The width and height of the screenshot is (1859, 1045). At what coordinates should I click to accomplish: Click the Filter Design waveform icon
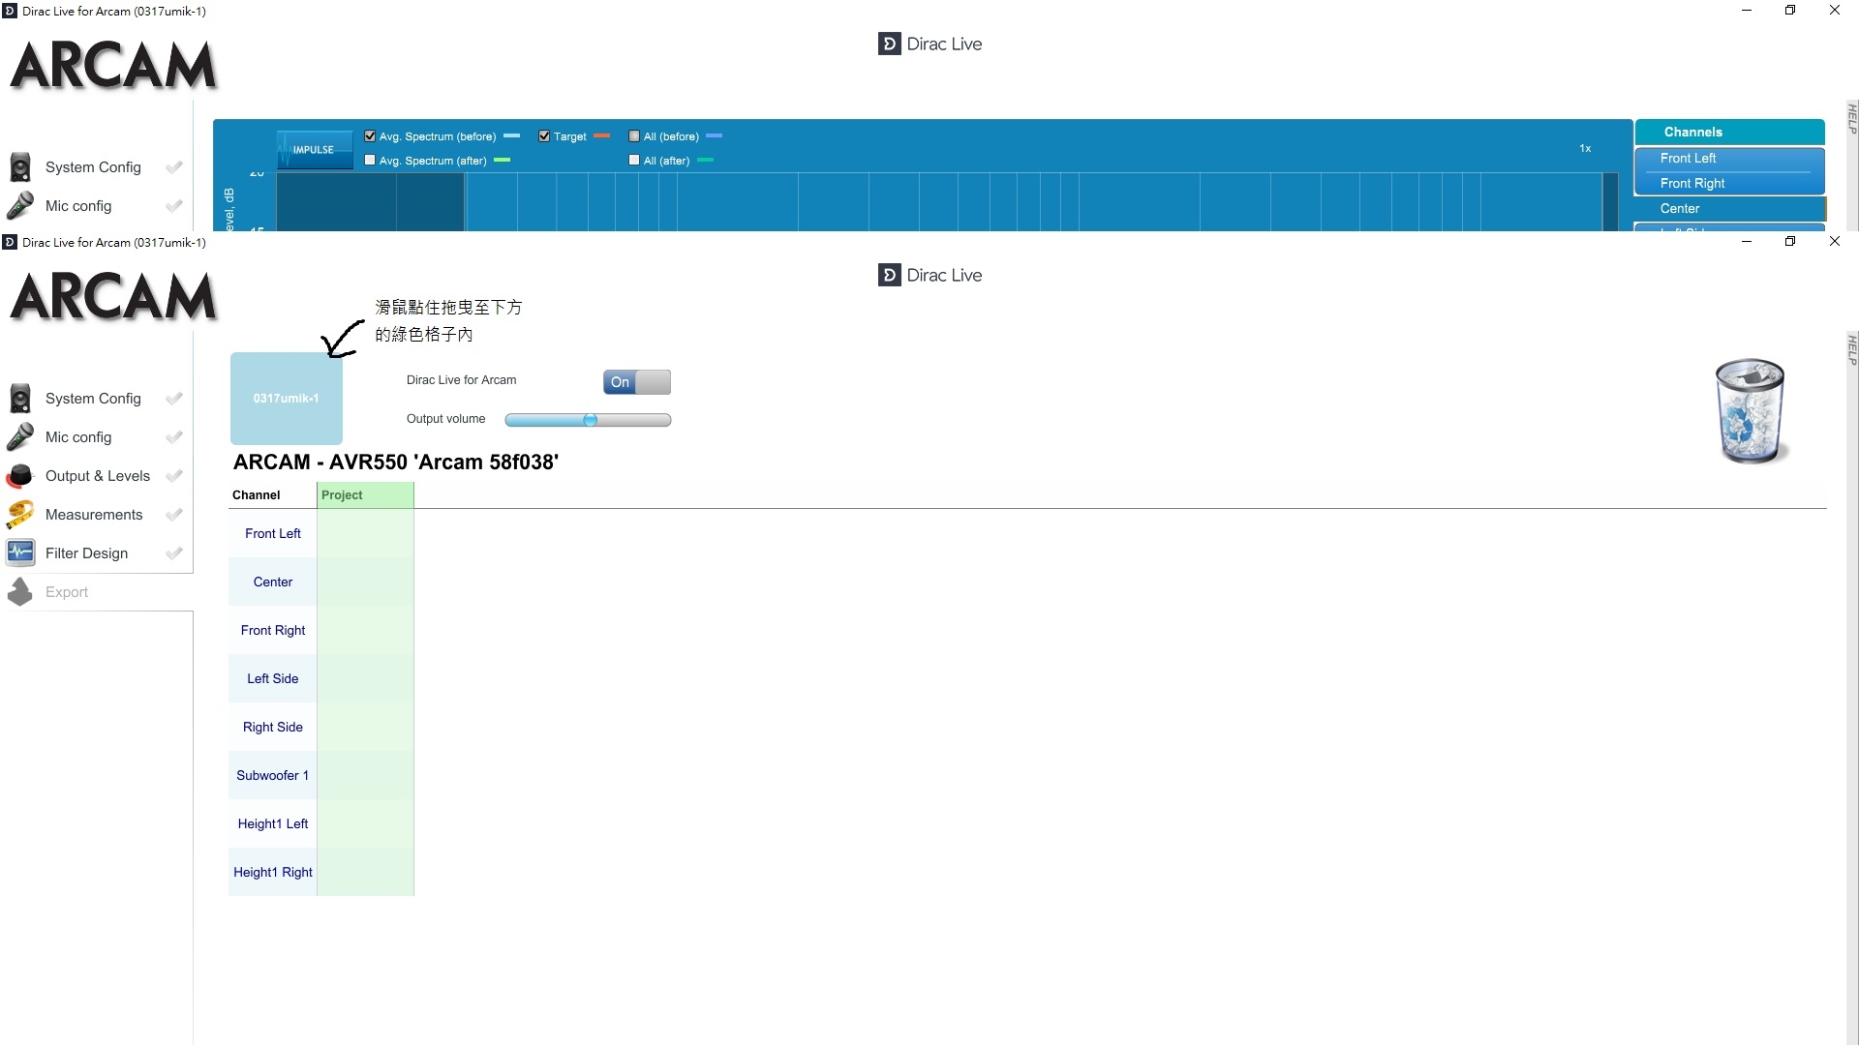(x=20, y=553)
